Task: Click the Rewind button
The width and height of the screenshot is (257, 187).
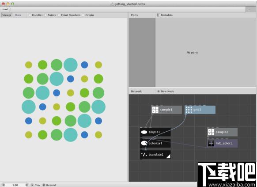Action: (x=49, y=185)
